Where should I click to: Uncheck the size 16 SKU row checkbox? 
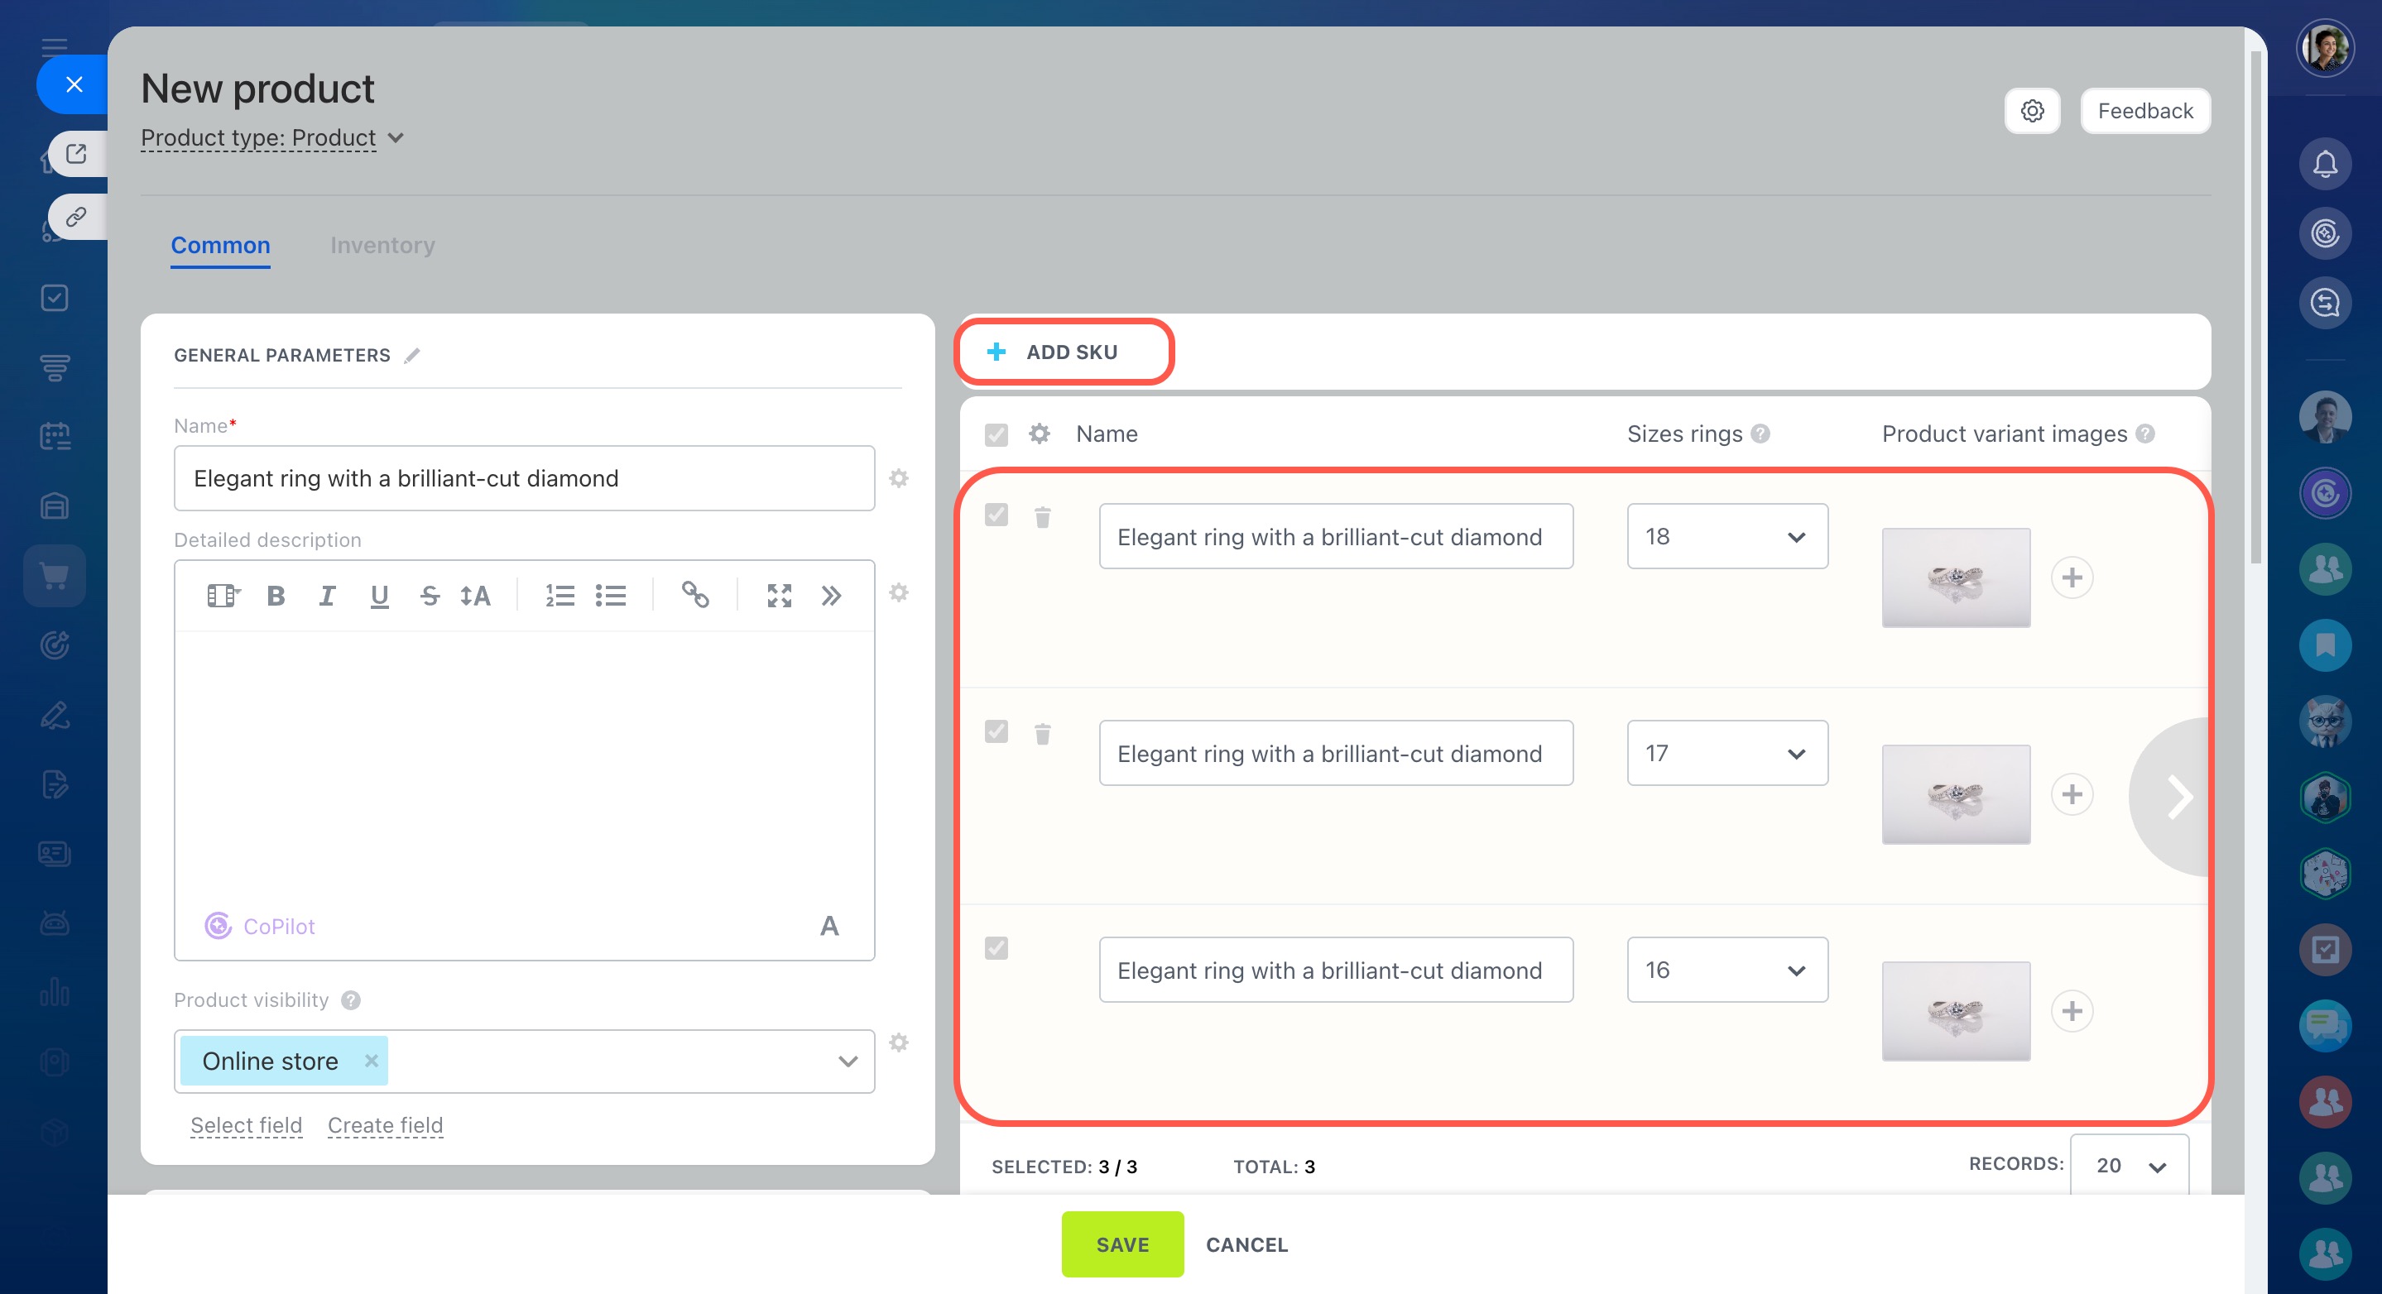pos(996,948)
